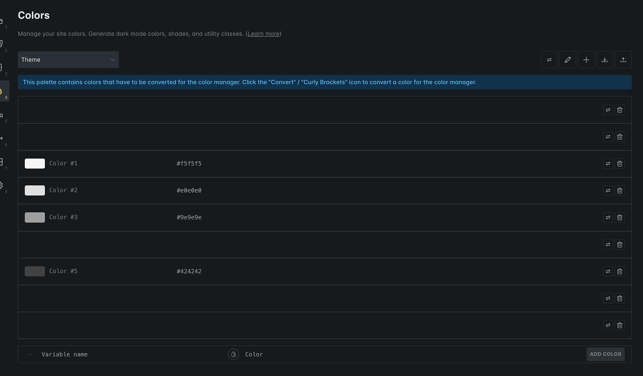This screenshot has height=376, width=643.
Task: Click the Color #3 name label
Action: pyautogui.click(x=63, y=217)
